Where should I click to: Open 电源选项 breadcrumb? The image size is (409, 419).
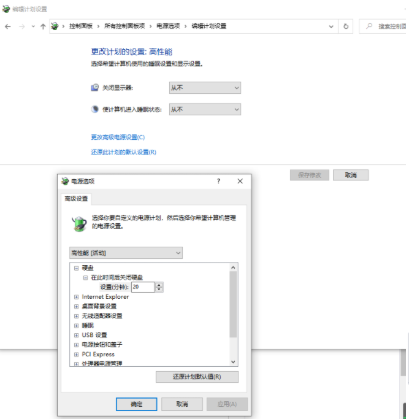click(x=168, y=26)
